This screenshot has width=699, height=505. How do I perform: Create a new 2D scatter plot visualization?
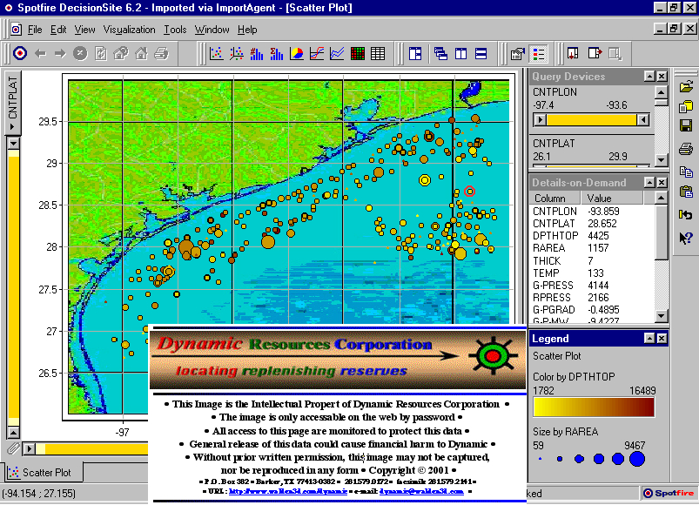pyautogui.click(x=216, y=54)
